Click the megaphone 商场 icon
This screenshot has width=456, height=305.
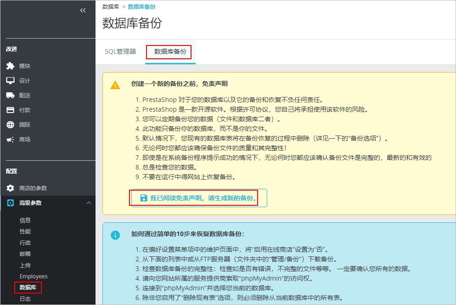click(x=10, y=140)
